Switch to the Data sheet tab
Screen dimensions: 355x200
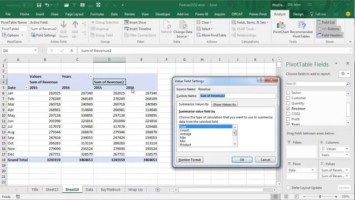point(89,189)
